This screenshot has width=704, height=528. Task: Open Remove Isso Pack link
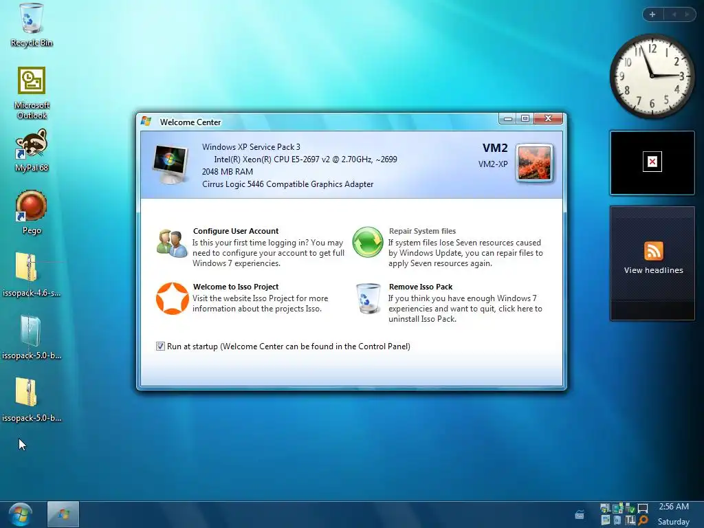[x=421, y=287]
